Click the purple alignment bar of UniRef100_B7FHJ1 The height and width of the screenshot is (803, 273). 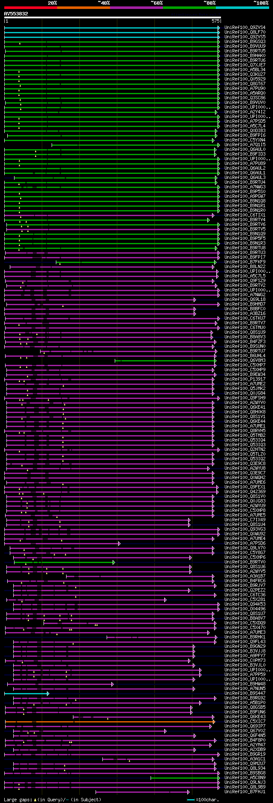tap(142, 792)
